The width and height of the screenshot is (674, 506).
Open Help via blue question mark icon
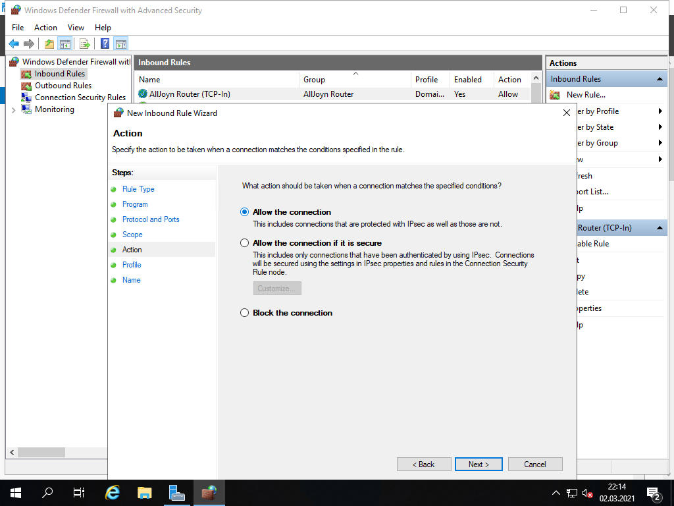point(105,44)
